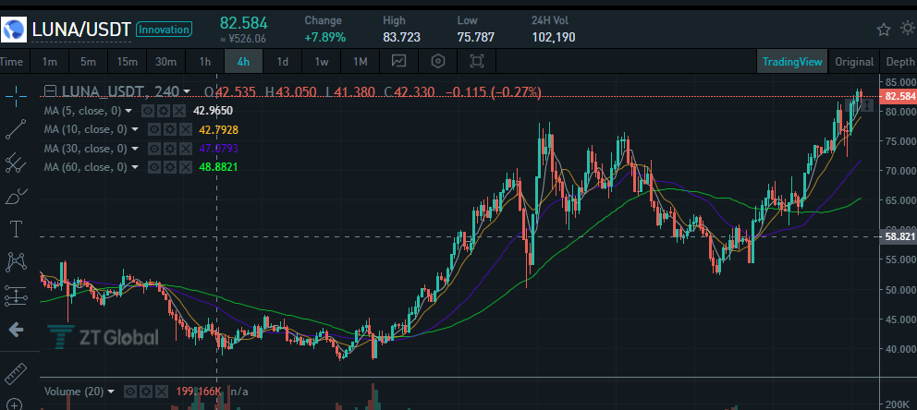Select the trend line drawing tool
Screen dimensions: 917x410
[16, 129]
